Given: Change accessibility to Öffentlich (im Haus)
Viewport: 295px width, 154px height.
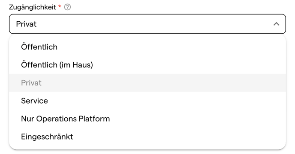Looking at the screenshot, I should [147, 65].
